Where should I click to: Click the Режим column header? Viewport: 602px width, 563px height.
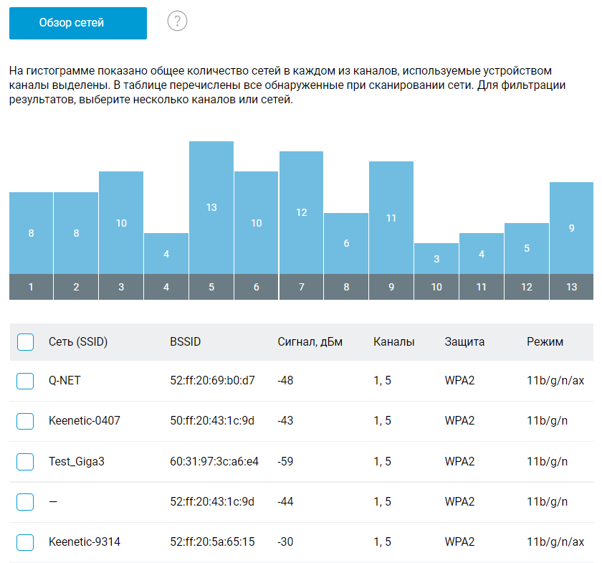[x=545, y=342]
